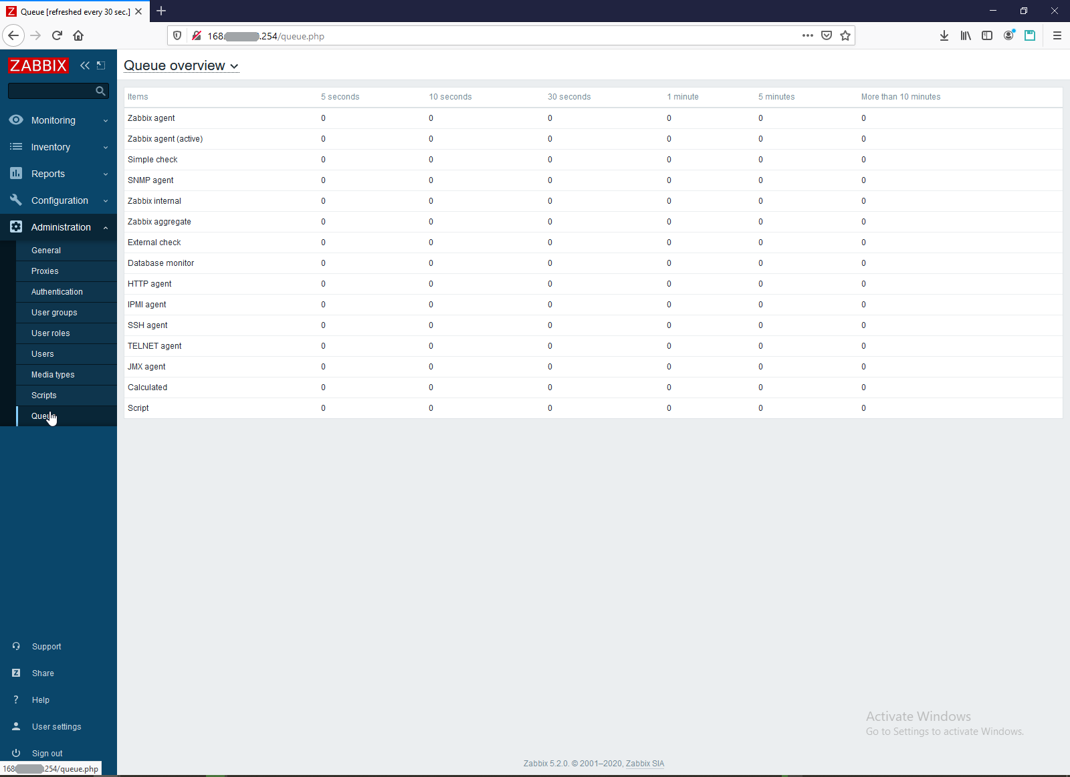Click the Inventory list icon
The image size is (1070, 777).
pyautogui.click(x=16, y=146)
